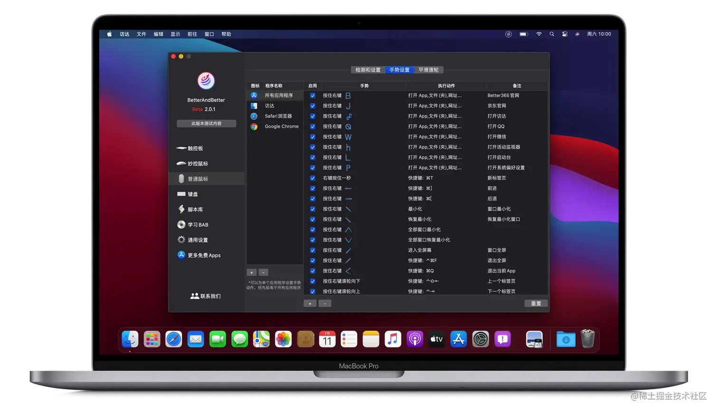Disable the 窗口全屏 gesture checkbox
This screenshot has height=412, width=718.
click(x=312, y=250)
